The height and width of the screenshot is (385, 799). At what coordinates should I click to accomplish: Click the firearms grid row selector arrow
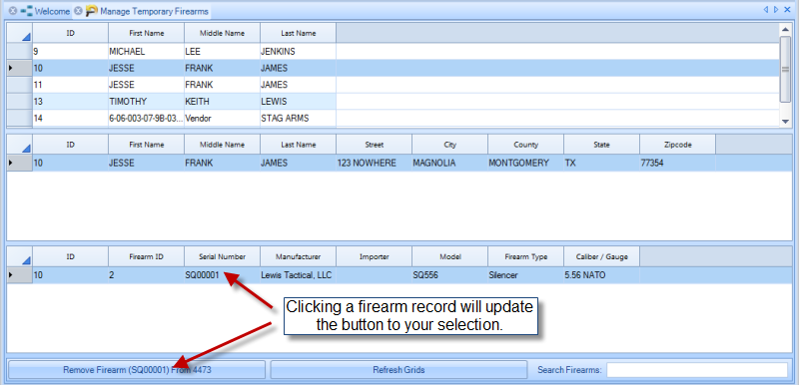pos(20,275)
